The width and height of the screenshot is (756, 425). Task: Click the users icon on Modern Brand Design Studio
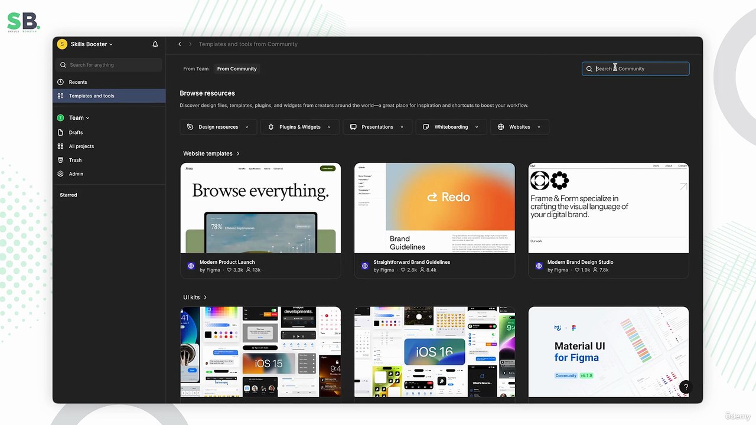pos(597,270)
